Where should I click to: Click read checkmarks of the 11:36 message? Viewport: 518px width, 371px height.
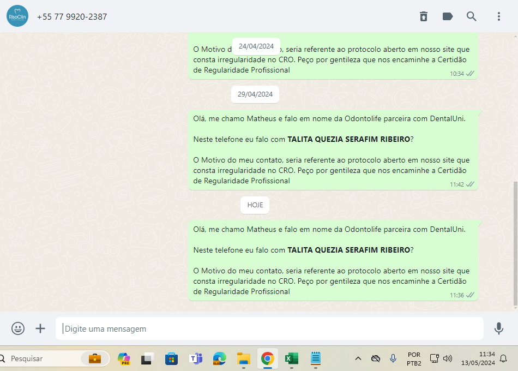[x=470, y=295]
